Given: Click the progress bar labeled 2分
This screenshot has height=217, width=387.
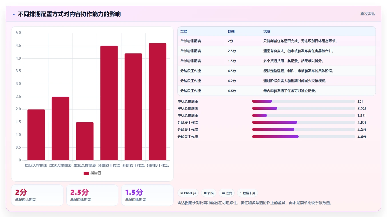Looking at the screenshot, I should 304,101.
